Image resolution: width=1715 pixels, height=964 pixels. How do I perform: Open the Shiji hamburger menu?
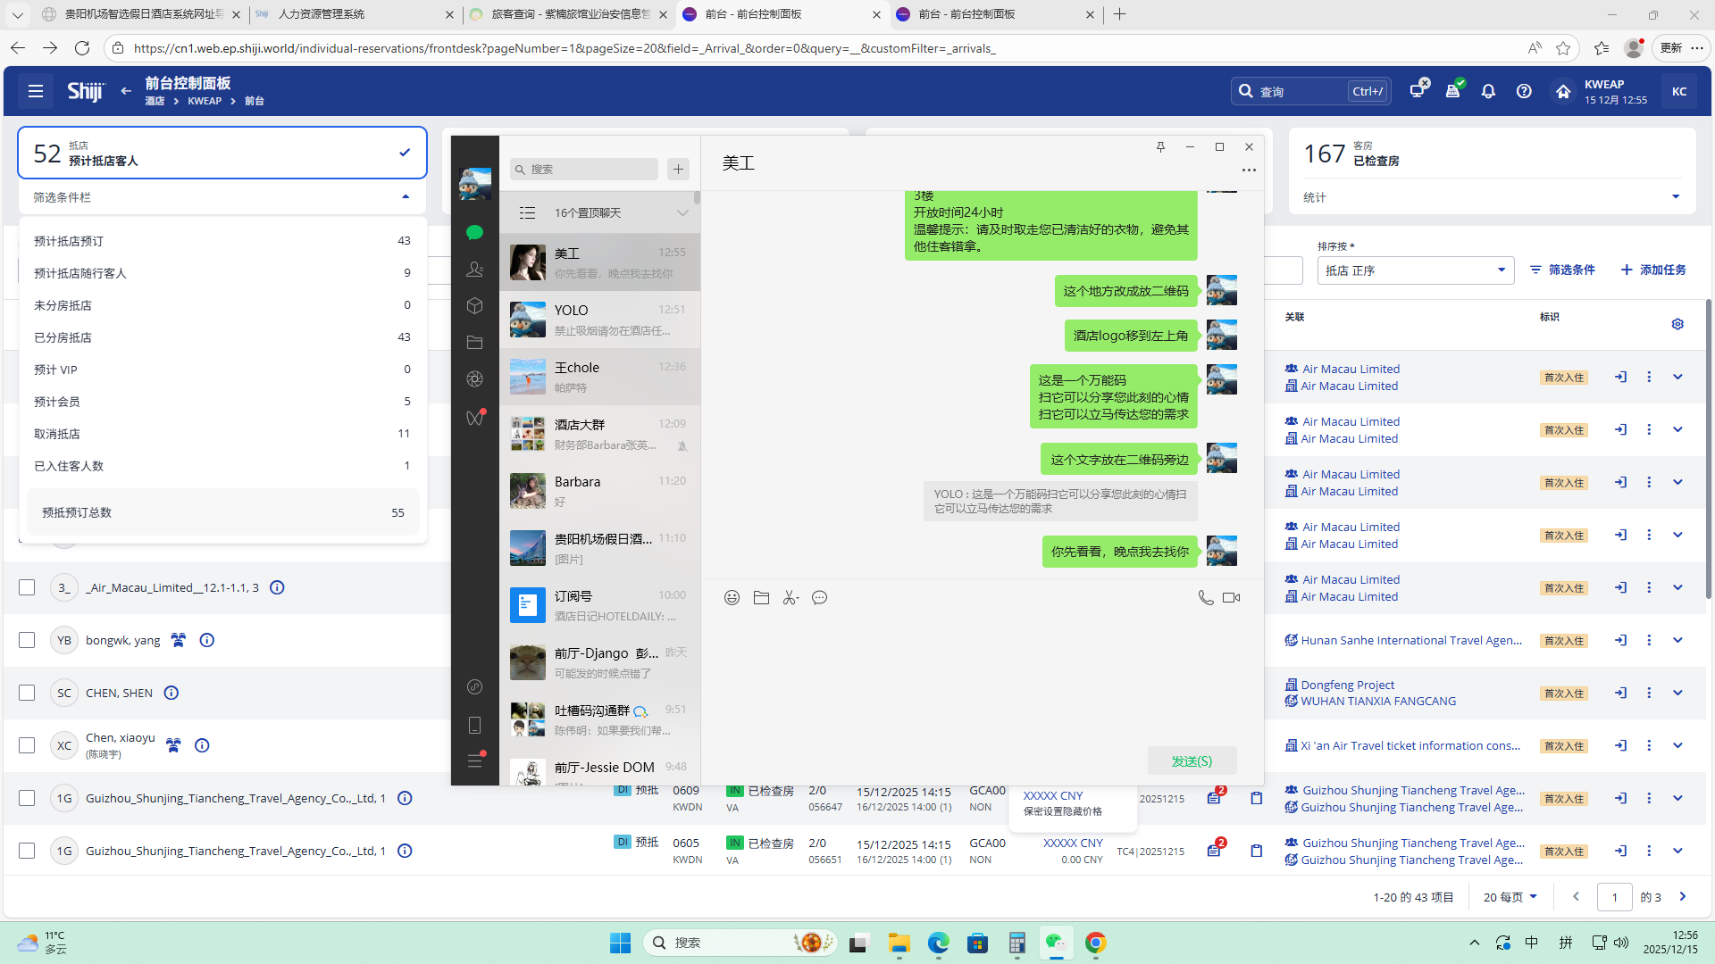pyautogui.click(x=36, y=91)
